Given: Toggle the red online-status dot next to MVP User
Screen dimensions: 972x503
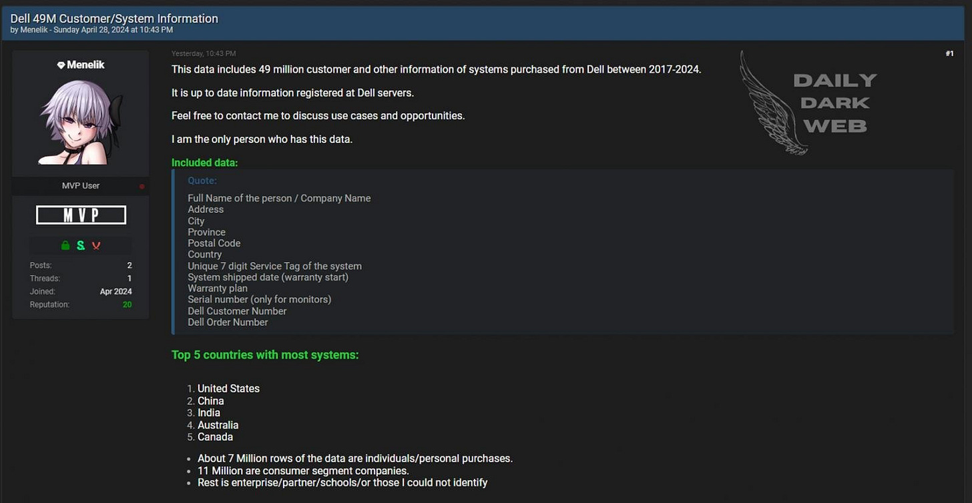Looking at the screenshot, I should 142,187.
